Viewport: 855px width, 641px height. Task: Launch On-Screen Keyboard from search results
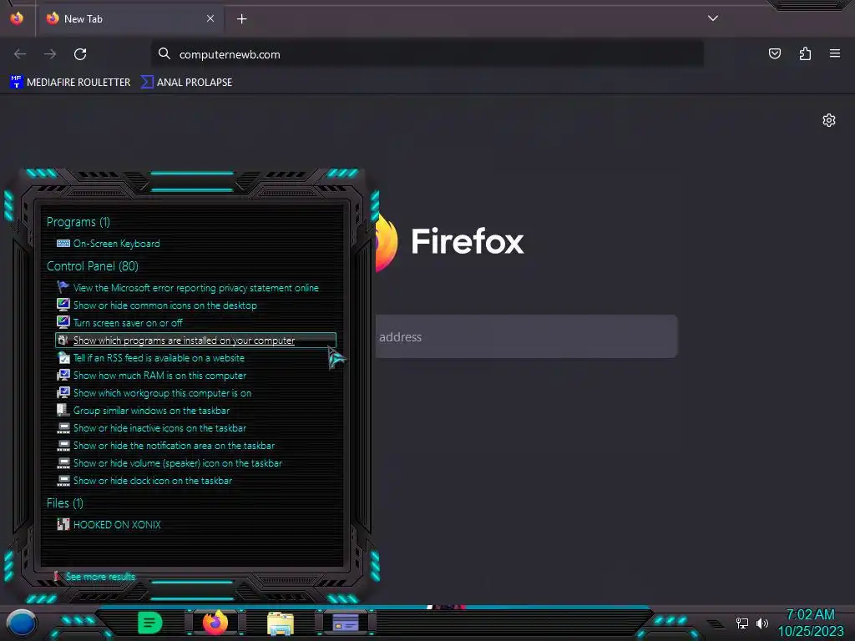[x=116, y=244]
